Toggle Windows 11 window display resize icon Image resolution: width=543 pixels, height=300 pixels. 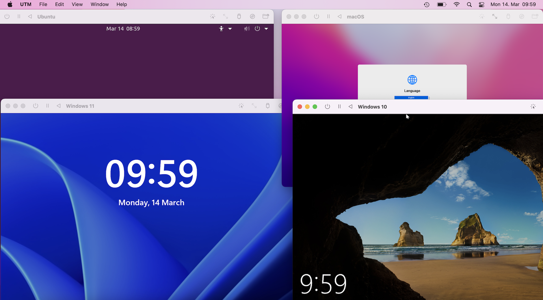click(x=254, y=106)
